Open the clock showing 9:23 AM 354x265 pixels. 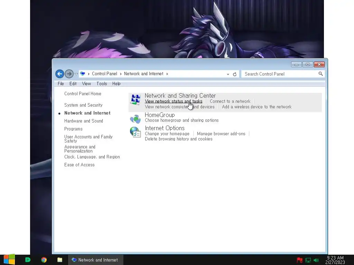click(x=335, y=260)
